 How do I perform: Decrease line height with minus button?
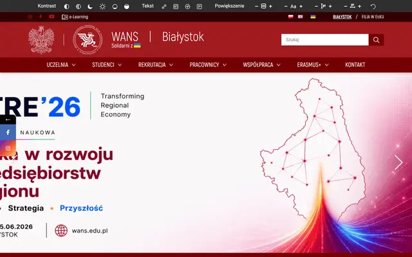(316, 6)
